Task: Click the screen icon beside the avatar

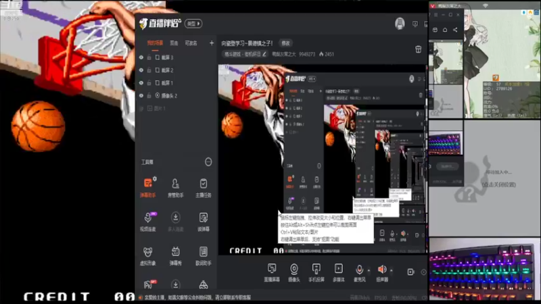Action: pyautogui.click(x=415, y=24)
